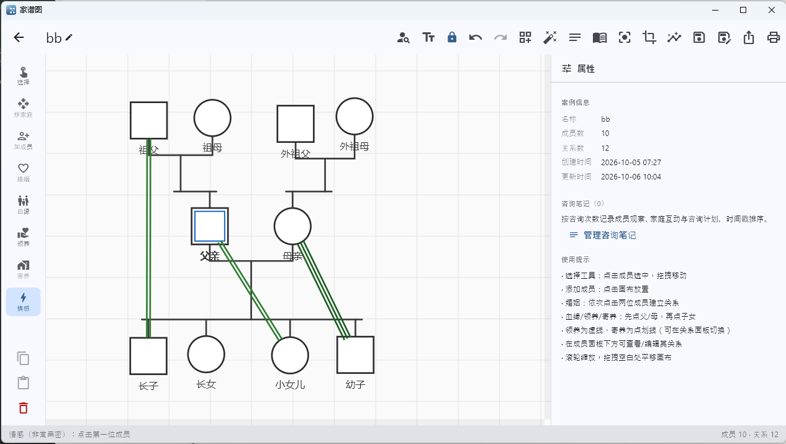The image size is (786, 444).
Task: Click the 咨询笔记（0）heading
Action: coord(582,204)
